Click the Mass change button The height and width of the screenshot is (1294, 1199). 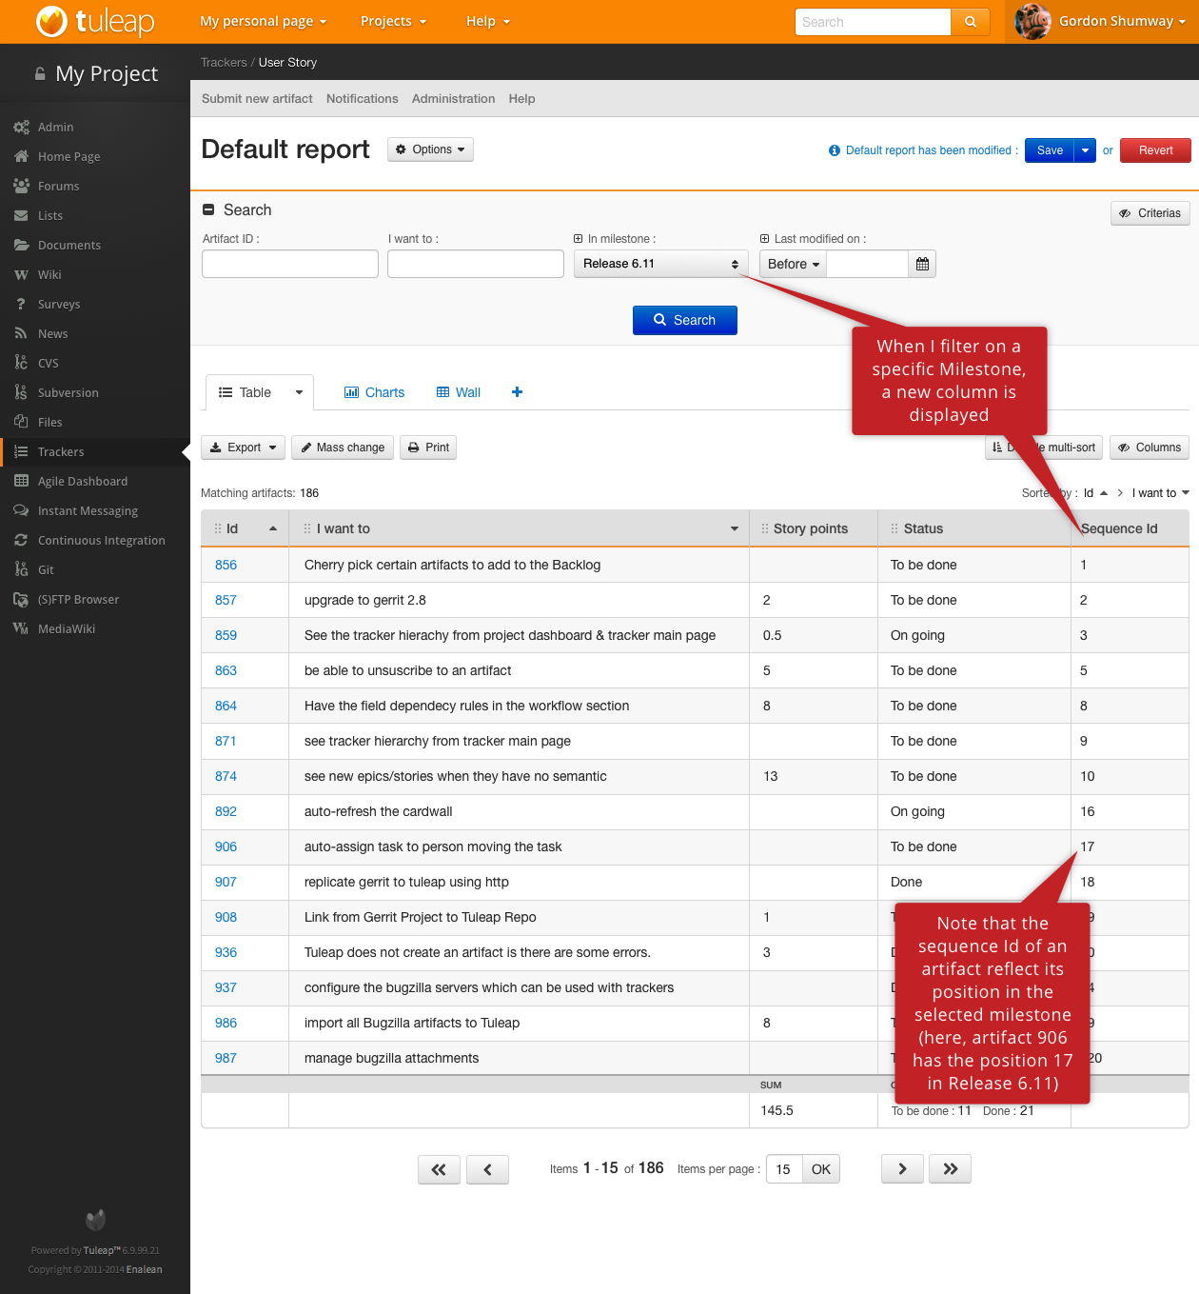(343, 448)
